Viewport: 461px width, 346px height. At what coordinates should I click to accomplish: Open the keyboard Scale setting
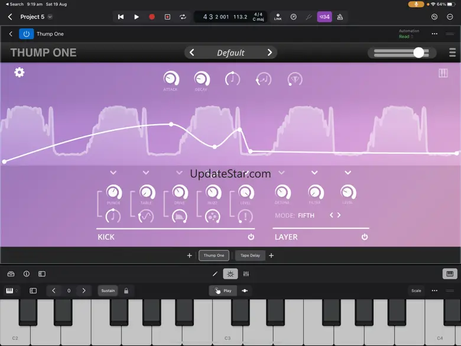click(416, 290)
